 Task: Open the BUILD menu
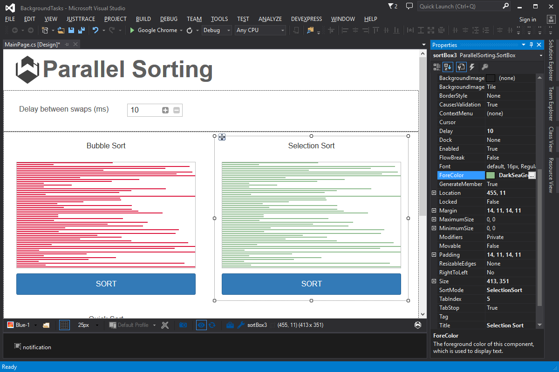coord(143,19)
